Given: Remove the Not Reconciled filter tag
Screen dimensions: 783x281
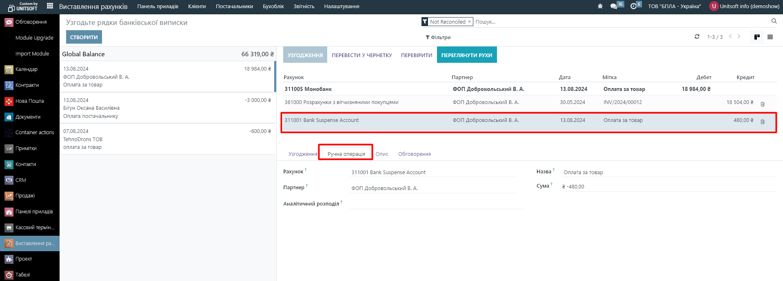Looking at the screenshot, I should pos(469,22).
